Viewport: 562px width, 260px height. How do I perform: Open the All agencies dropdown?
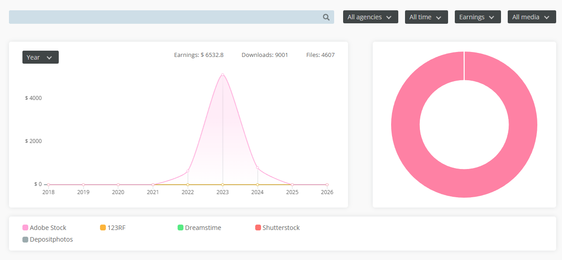click(x=370, y=17)
